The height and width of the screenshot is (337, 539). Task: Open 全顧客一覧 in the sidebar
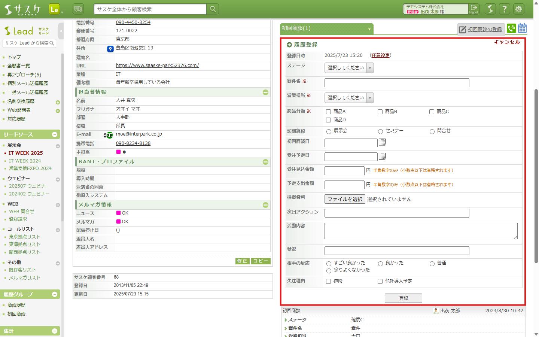(19, 66)
